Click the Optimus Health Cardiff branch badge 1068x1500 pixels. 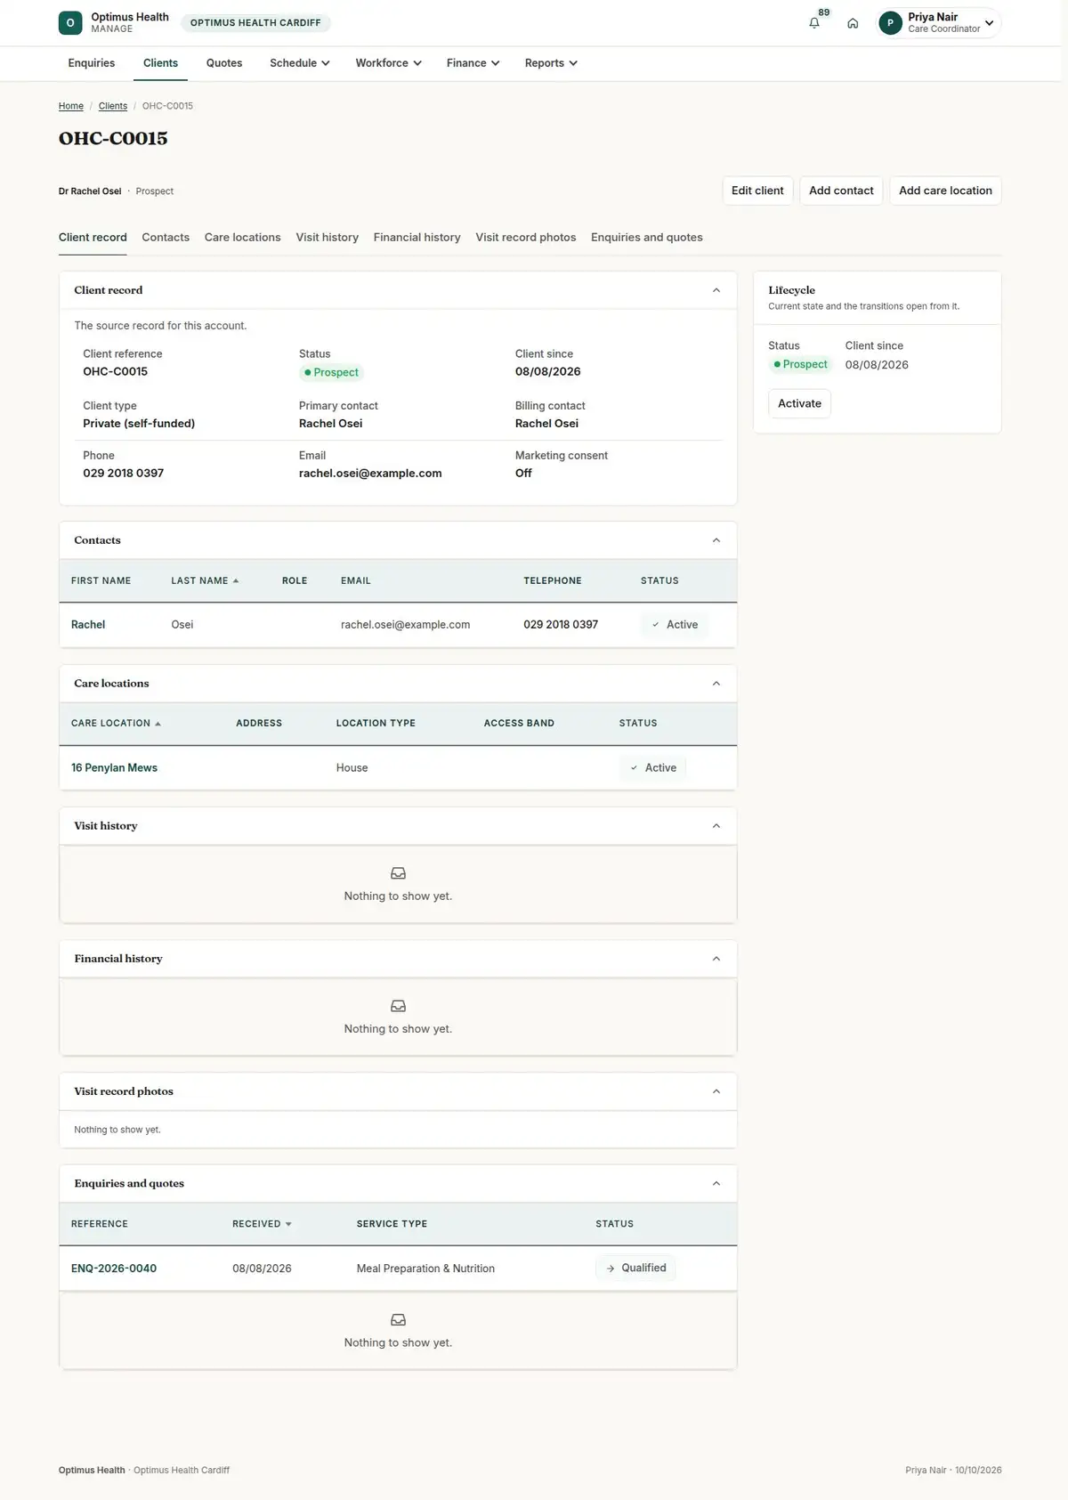coord(255,23)
